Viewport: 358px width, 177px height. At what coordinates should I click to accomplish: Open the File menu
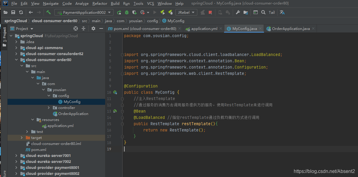pyautogui.click(x=14, y=4)
